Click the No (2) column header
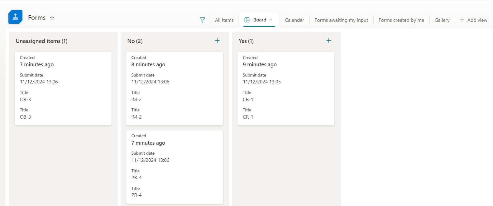 coord(135,41)
